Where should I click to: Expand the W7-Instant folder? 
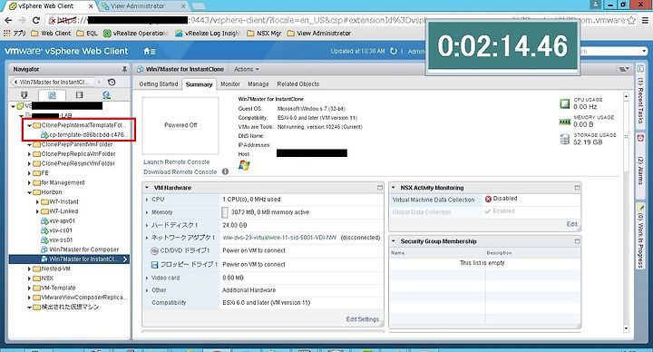tap(37, 202)
